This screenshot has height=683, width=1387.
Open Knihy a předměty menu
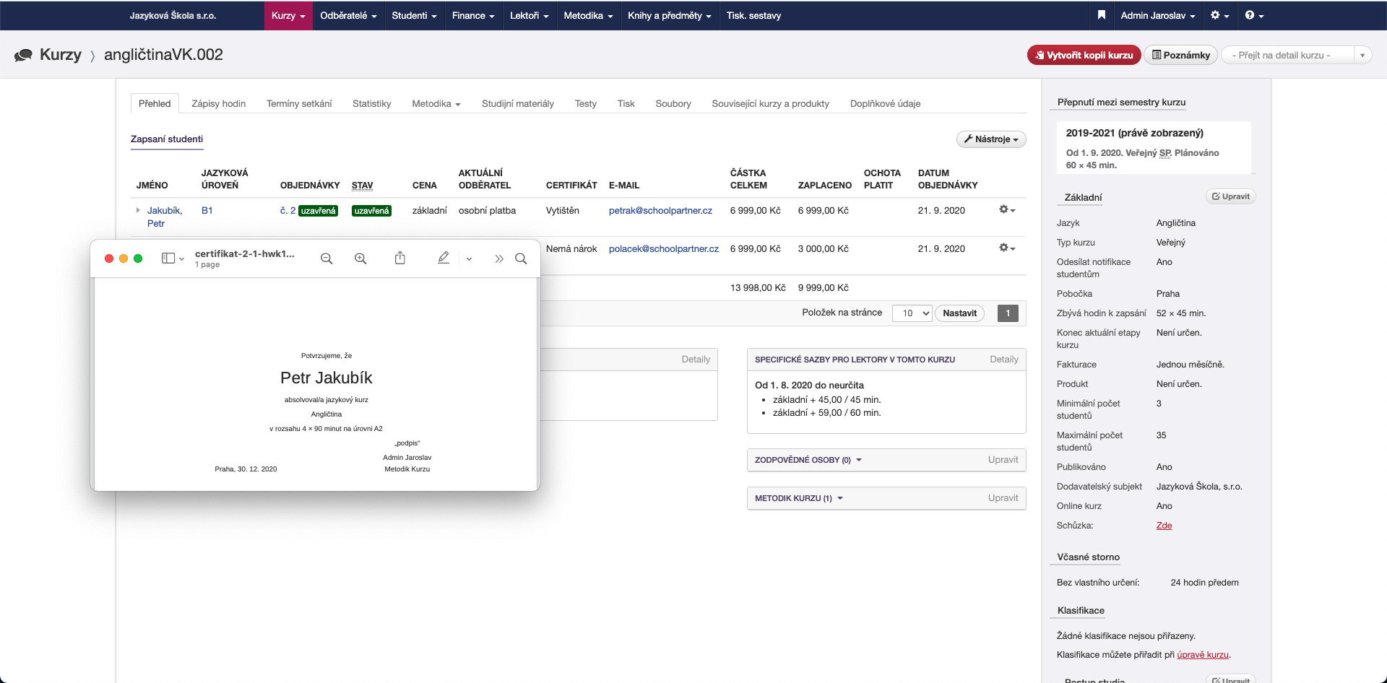point(669,15)
